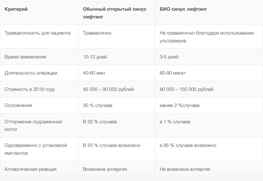Click the Критерий column header

pos(16,9)
